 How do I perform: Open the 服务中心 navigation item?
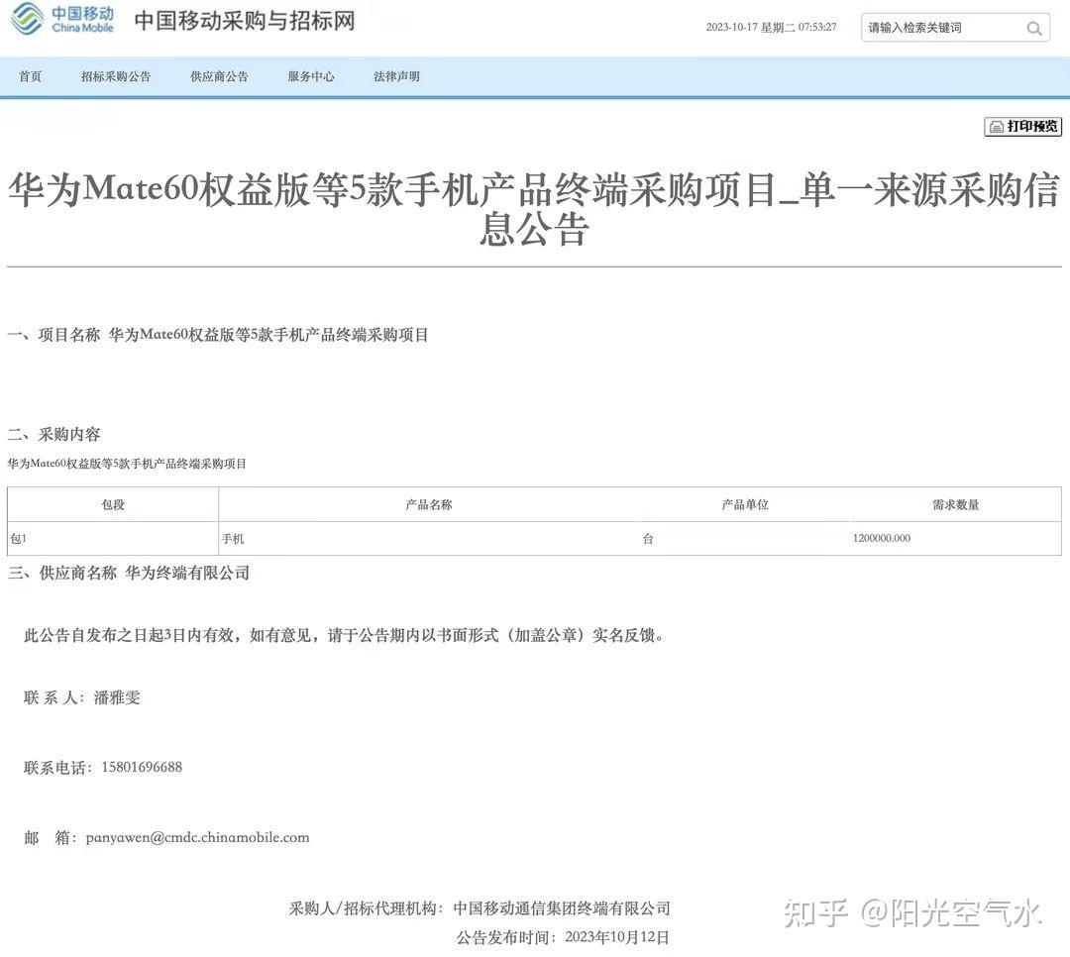pyautogui.click(x=310, y=76)
